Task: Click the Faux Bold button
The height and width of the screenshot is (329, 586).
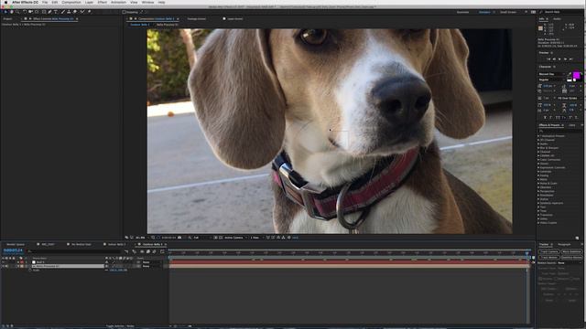Action: click(545, 118)
